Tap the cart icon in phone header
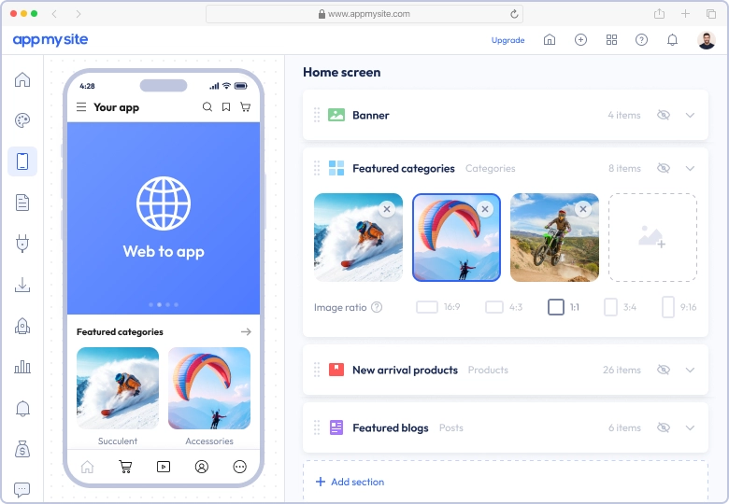 point(245,107)
